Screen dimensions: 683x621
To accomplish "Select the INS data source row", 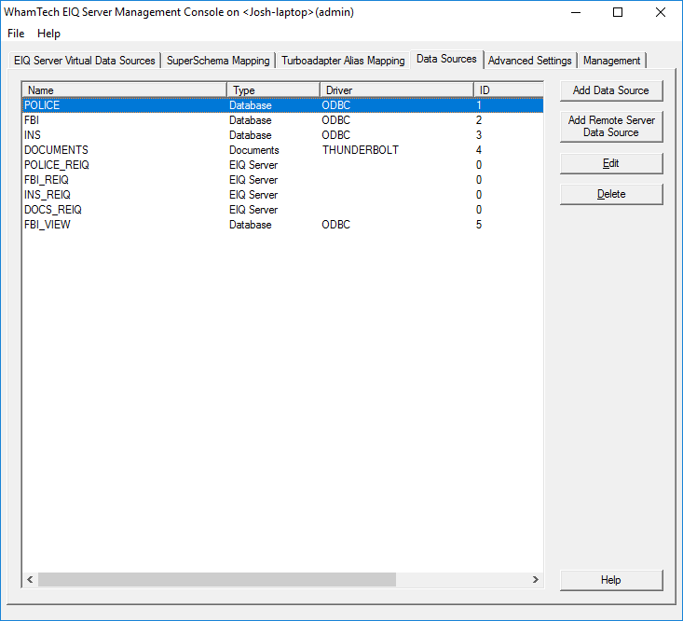I will [282, 135].
